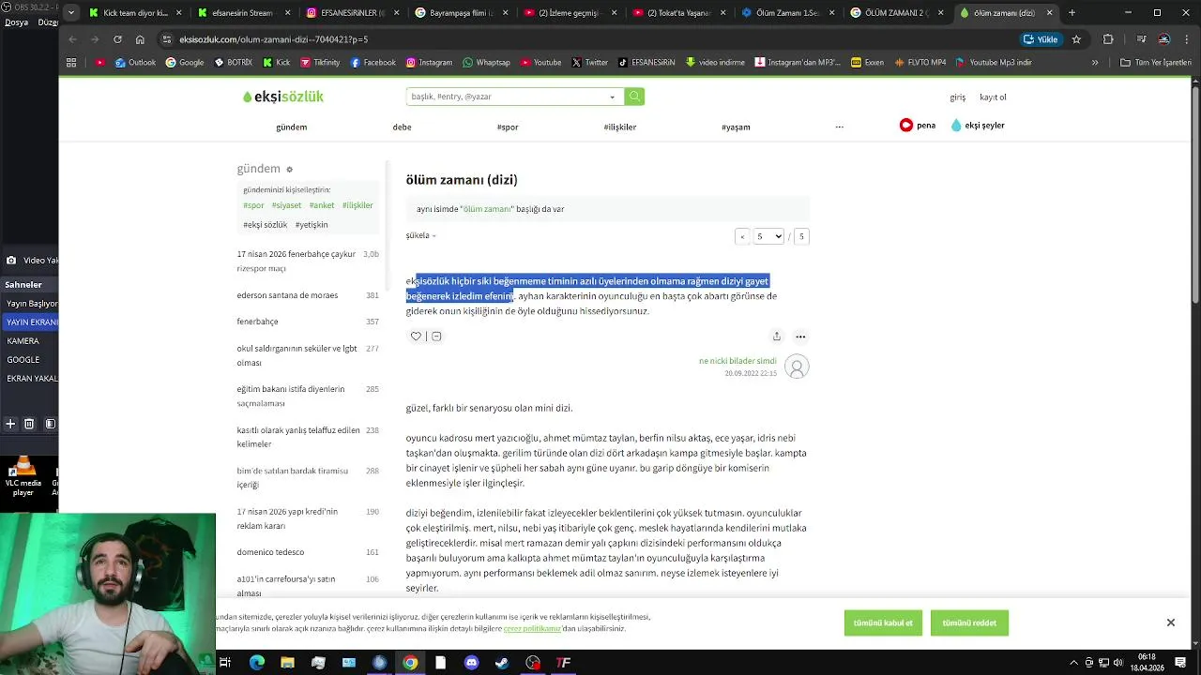The image size is (1201, 675).
Task: Open the Tüm Yer İşaretleri folder
Action: 1156,63
